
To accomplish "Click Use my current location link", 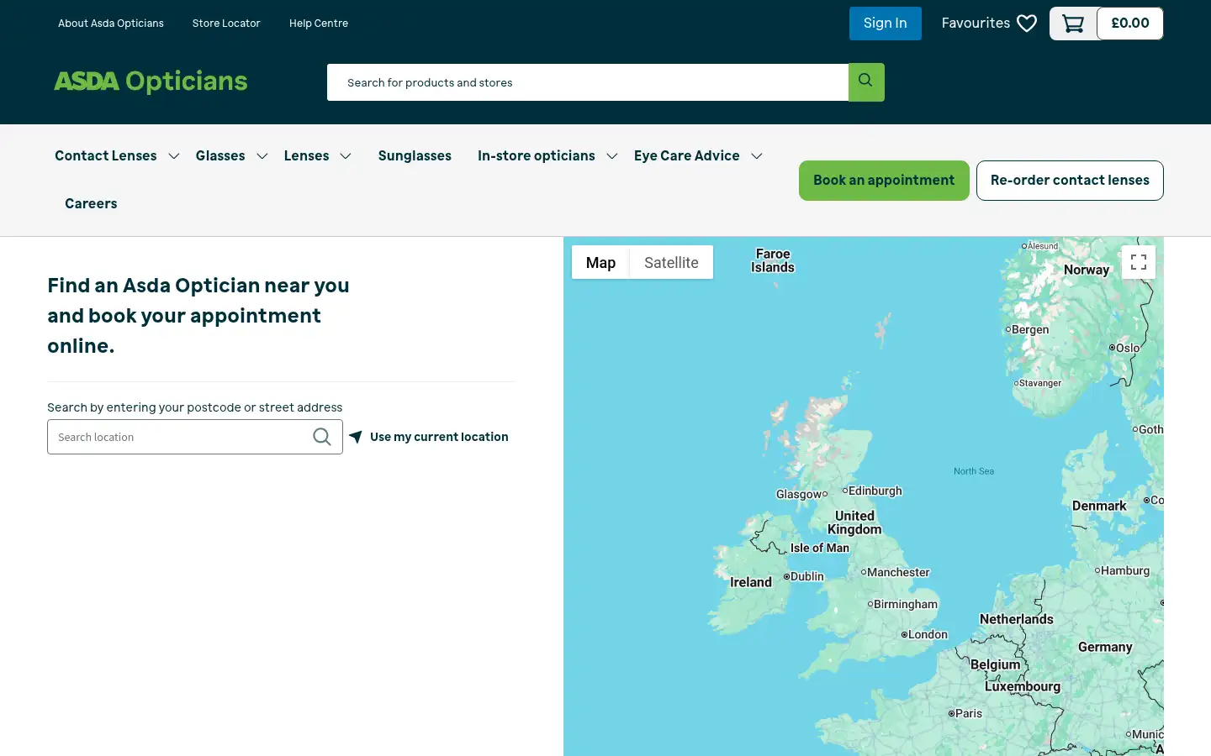I will (439, 437).
